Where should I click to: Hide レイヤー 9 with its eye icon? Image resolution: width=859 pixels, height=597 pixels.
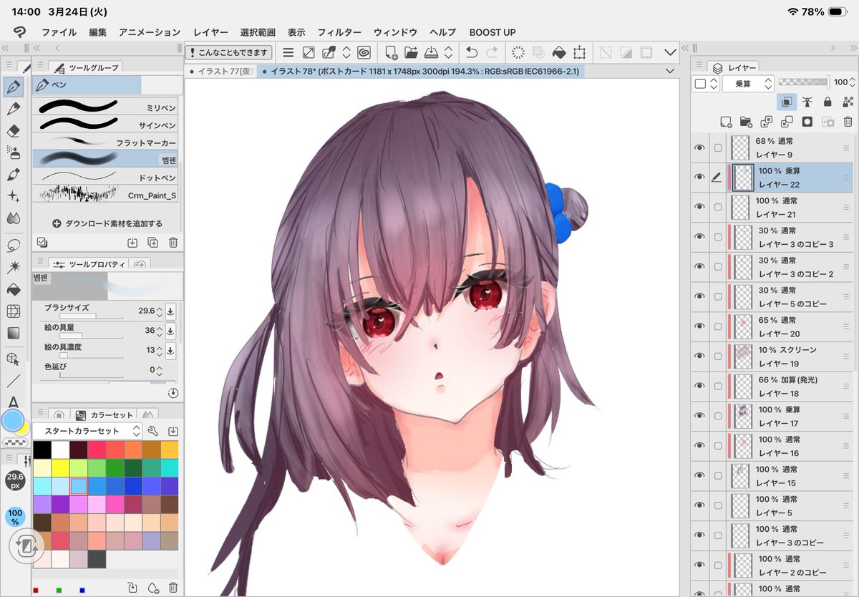(x=700, y=147)
